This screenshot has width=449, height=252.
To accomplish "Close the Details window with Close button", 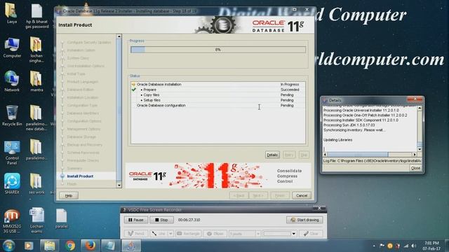I will tap(415, 168).
